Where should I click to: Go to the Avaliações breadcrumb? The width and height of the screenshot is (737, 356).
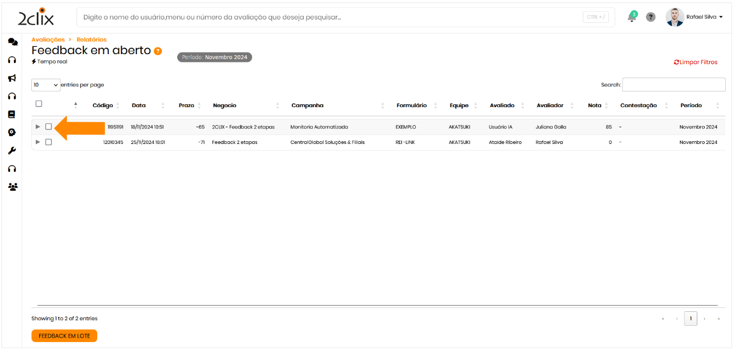pos(48,40)
